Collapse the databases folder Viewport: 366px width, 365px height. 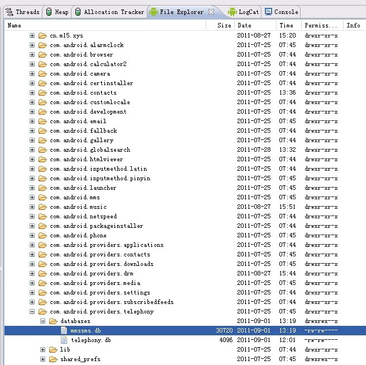[42, 321]
